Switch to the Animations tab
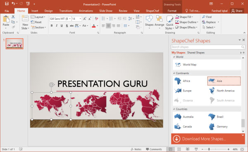 86,11
